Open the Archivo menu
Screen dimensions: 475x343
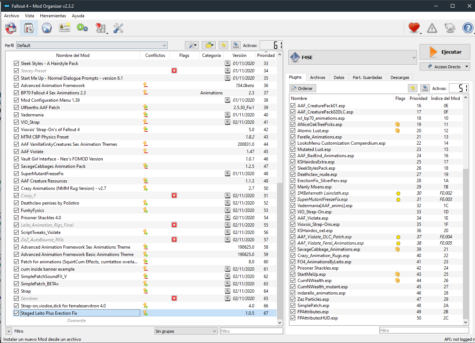coord(11,16)
